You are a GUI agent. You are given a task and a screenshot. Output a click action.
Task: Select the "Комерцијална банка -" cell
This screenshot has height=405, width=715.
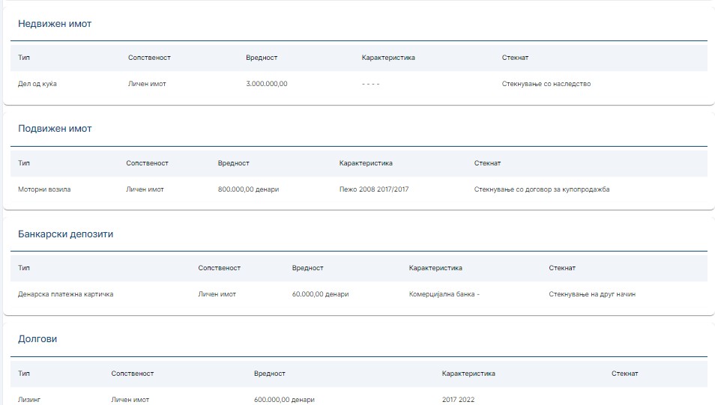(x=444, y=294)
